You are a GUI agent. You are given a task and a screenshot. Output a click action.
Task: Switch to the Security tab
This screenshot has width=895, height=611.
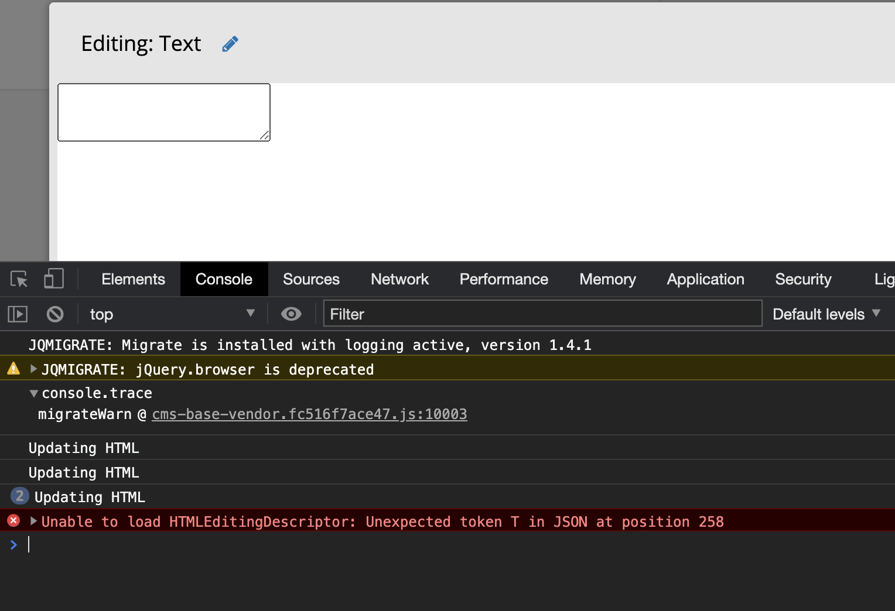coord(803,279)
